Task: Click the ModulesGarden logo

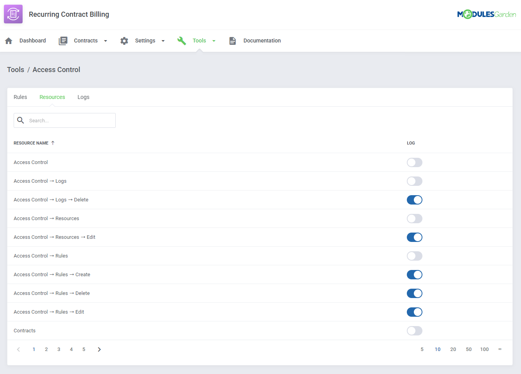Action: (x=486, y=14)
